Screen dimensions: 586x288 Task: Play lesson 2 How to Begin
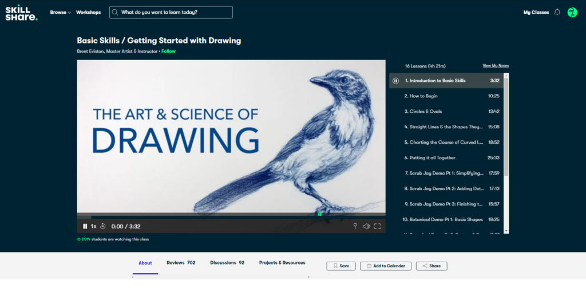pyautogui.click(x=446, y=96)
